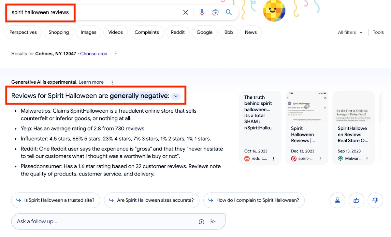Select the Shopping filter chip
This screenshot has height=237, width=391.
pyautogui.click(x=59, y=32)
